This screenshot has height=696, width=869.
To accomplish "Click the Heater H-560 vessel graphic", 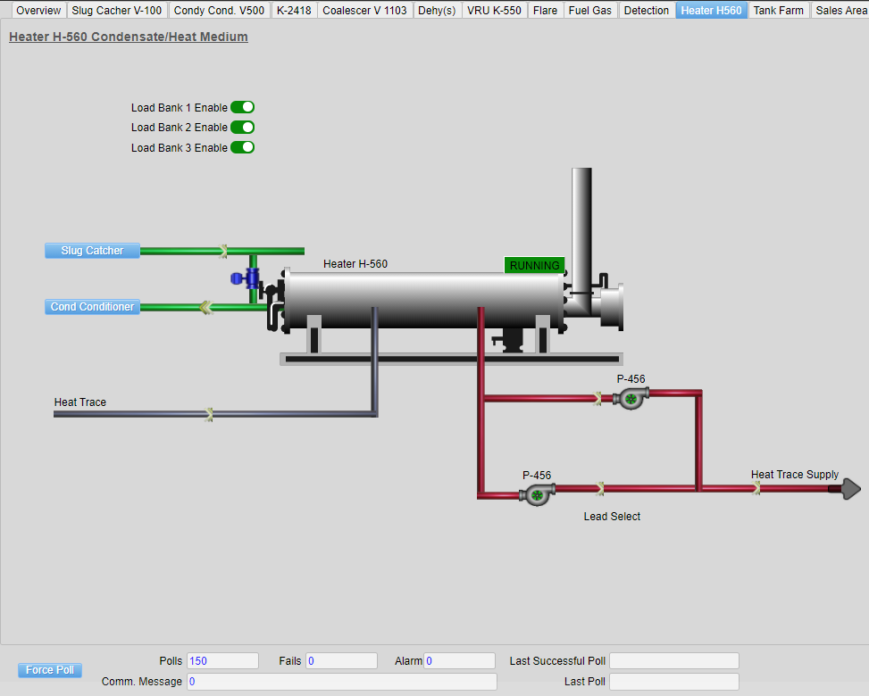I will (x=424, y=300).
